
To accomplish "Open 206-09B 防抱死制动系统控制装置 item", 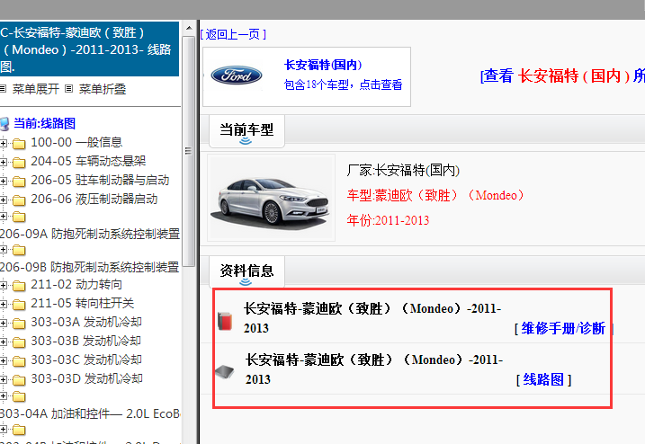I will tap(89, 267).
